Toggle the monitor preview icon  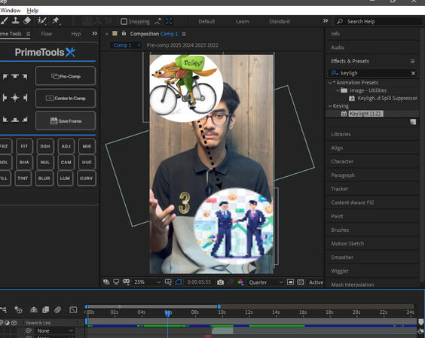click(x=116, y=282)
